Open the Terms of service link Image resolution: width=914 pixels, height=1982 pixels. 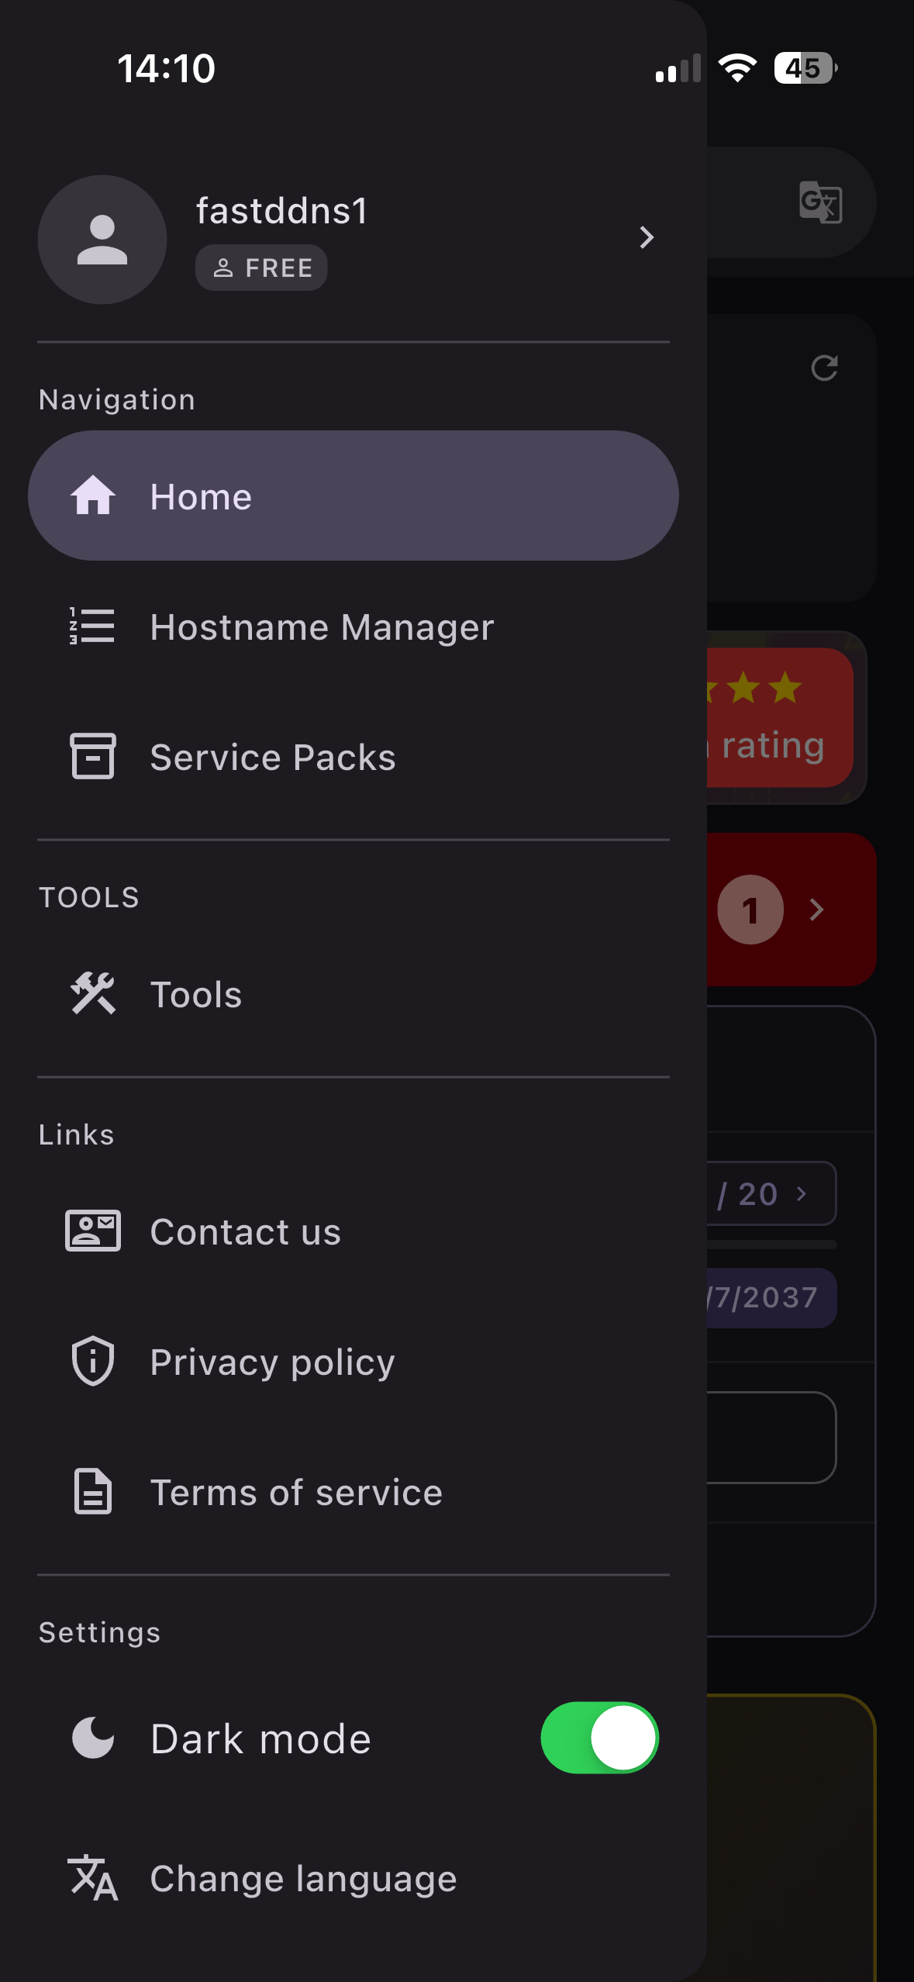tap(295, 1490)
